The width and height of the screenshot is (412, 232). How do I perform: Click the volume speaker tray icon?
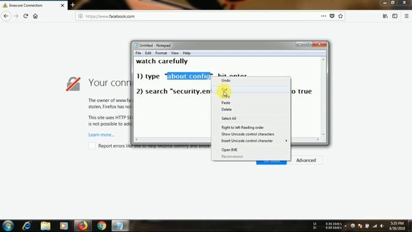[x=382, y=226]
